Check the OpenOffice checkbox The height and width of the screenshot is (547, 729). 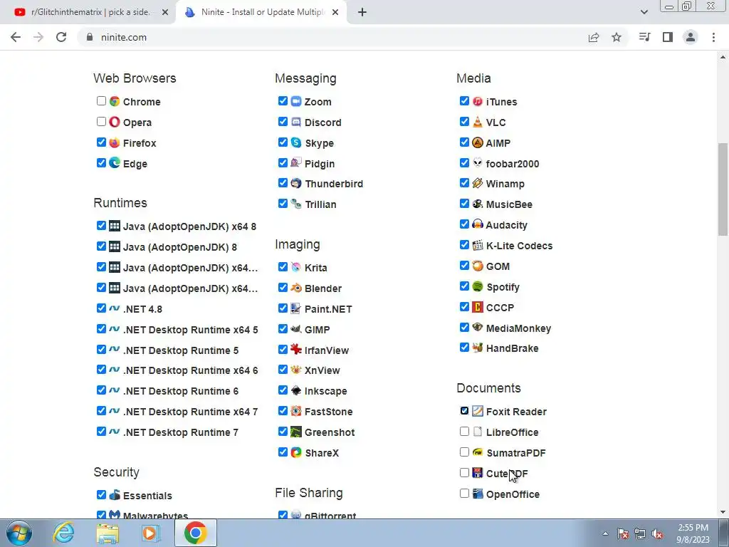[x=464, y=493]
